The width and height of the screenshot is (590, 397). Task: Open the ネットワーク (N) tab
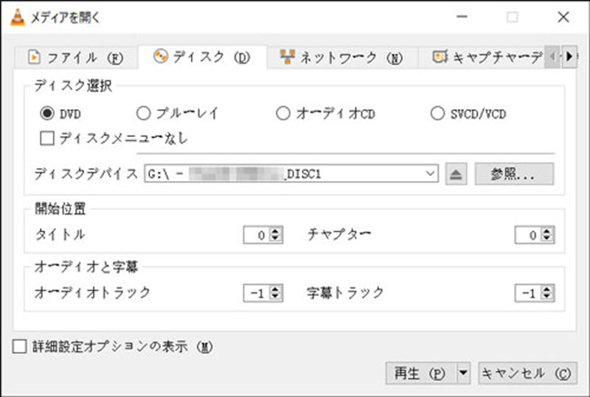[342, 57]
